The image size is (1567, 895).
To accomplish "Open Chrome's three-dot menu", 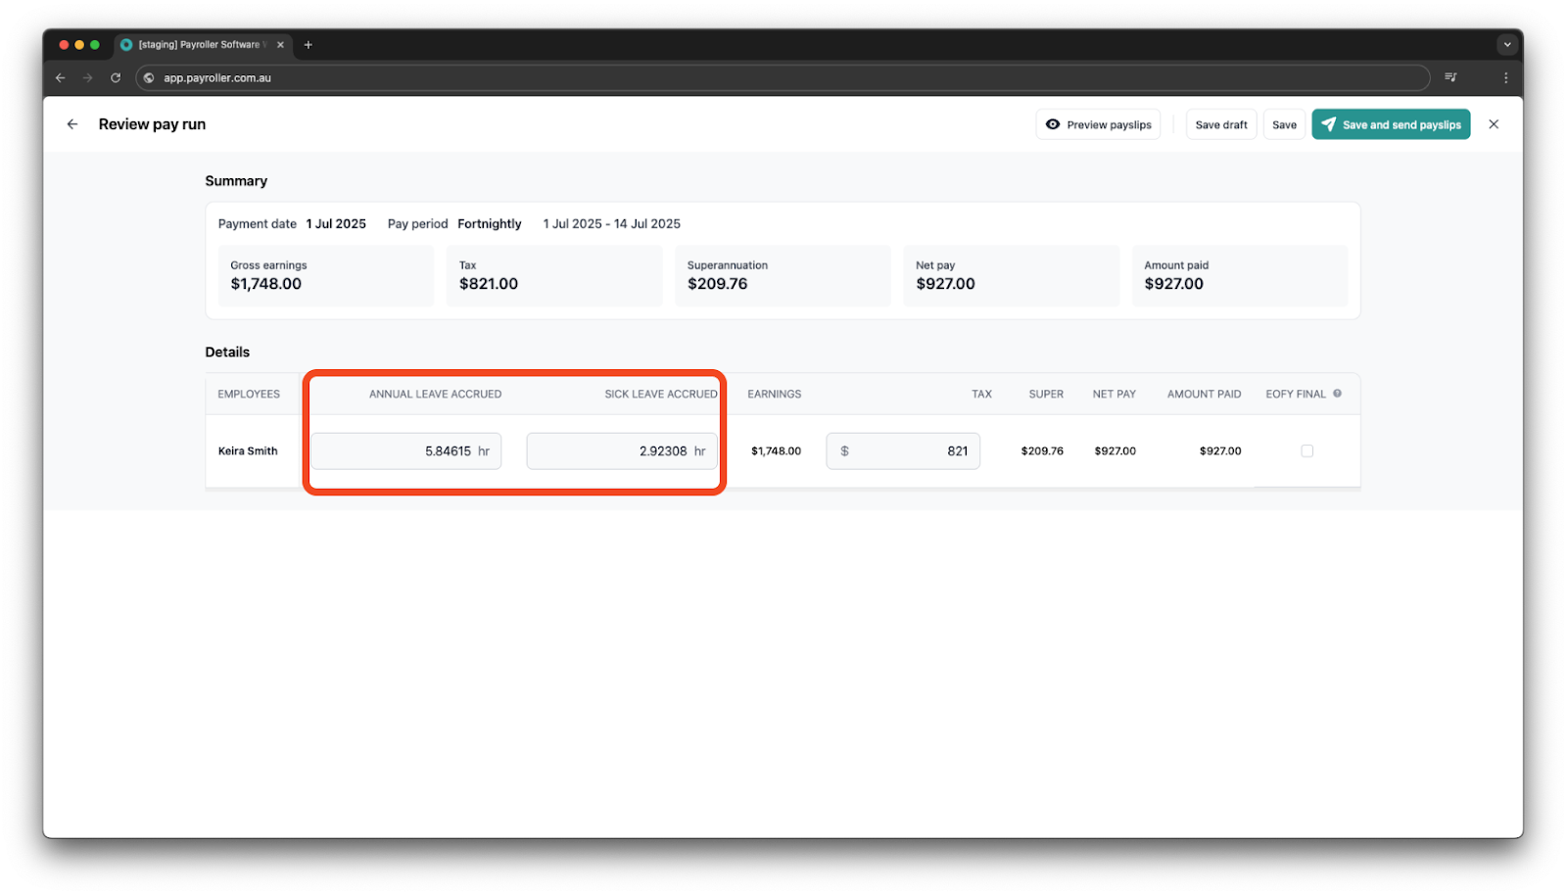I will pyautogui.click(x=1506, y=77).
